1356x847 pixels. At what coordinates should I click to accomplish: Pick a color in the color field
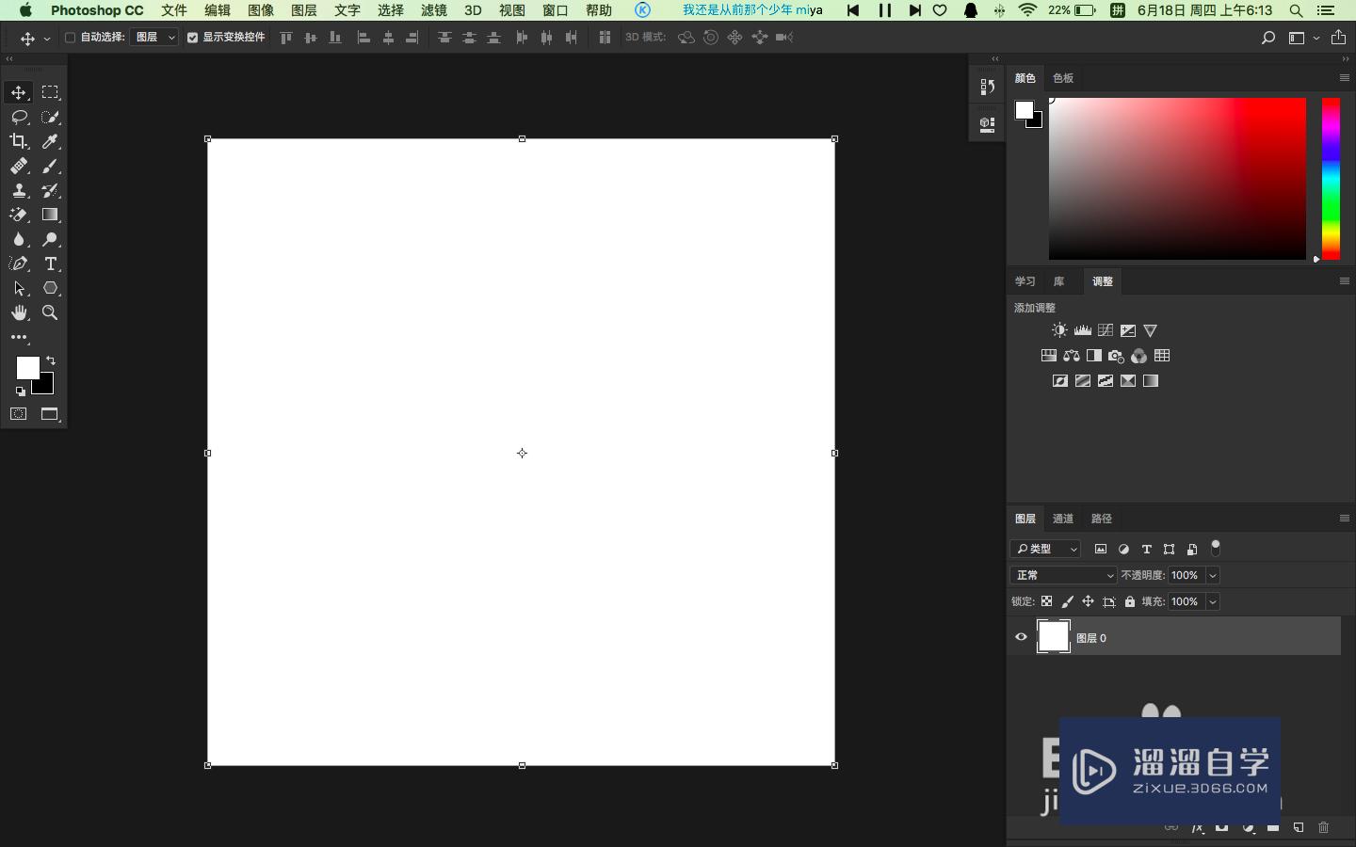tap(1177, 179)
